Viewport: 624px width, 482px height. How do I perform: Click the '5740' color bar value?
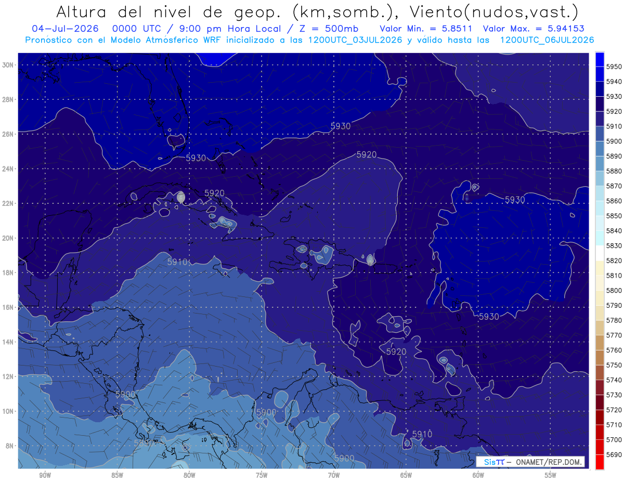(614, 380)
